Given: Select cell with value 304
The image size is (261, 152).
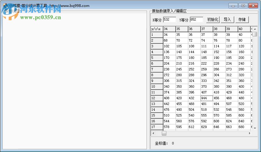Looking at the screenshot, I should (219, 75).
